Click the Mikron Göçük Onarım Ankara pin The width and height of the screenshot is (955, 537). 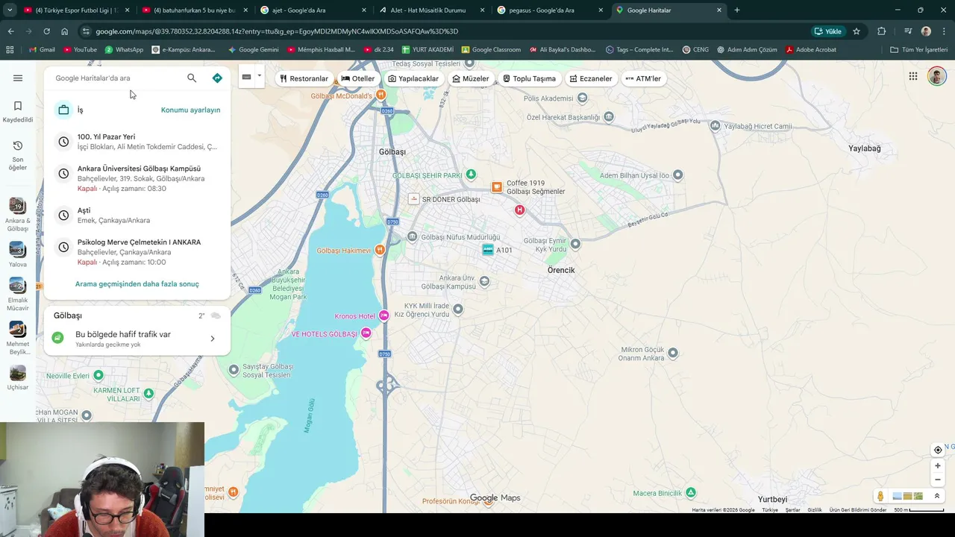[673, 353]
